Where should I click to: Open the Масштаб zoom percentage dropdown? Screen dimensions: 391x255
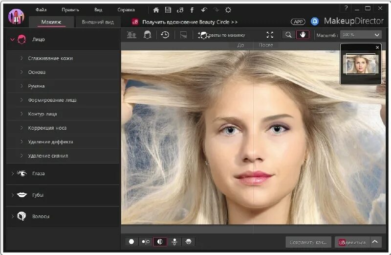[361, 35]
